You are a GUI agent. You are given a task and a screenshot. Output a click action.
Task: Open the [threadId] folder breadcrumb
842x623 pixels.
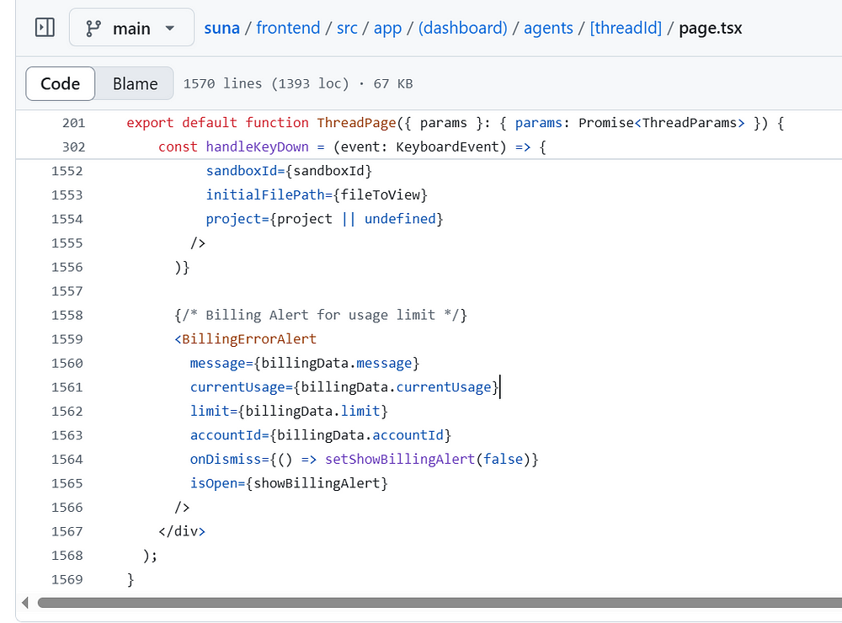point(626,28)
